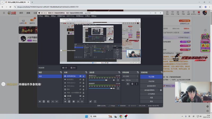Pop out the 转场动画 dock panel icon
The image size is (212, 119).
(x=138, y=72)
